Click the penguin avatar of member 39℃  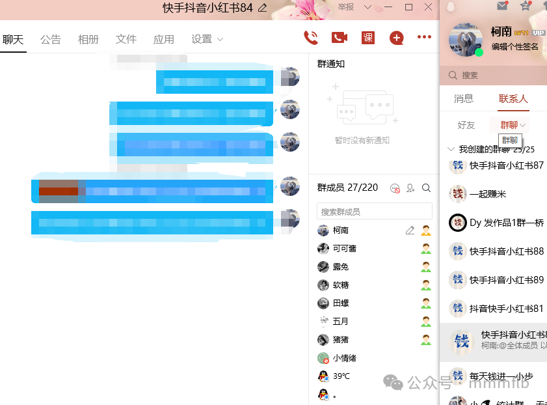coord(323,376)
